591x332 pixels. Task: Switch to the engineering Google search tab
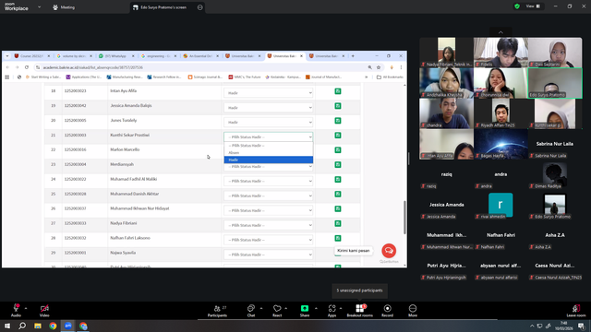coord(157,56)
